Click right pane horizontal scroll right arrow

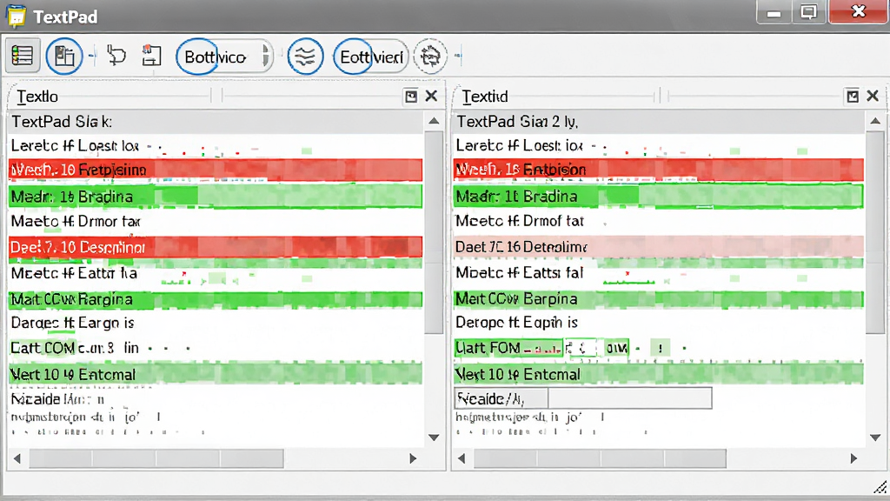[853, 458]
